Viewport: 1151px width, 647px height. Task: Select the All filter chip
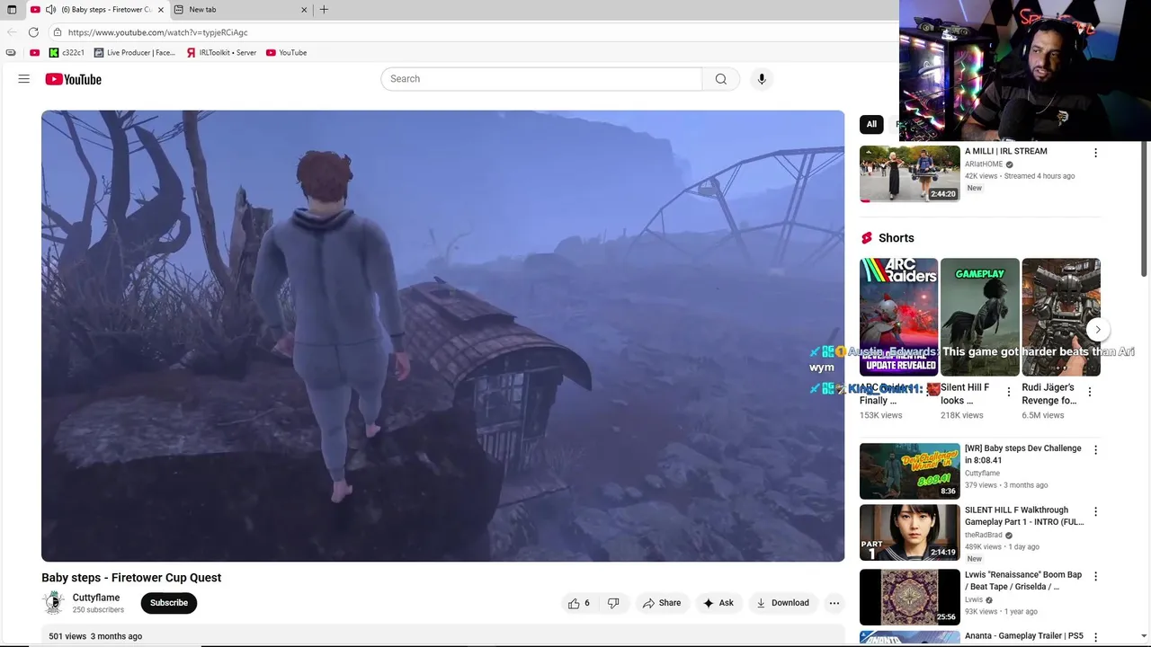pyautogui.click(x=871, y=124)
